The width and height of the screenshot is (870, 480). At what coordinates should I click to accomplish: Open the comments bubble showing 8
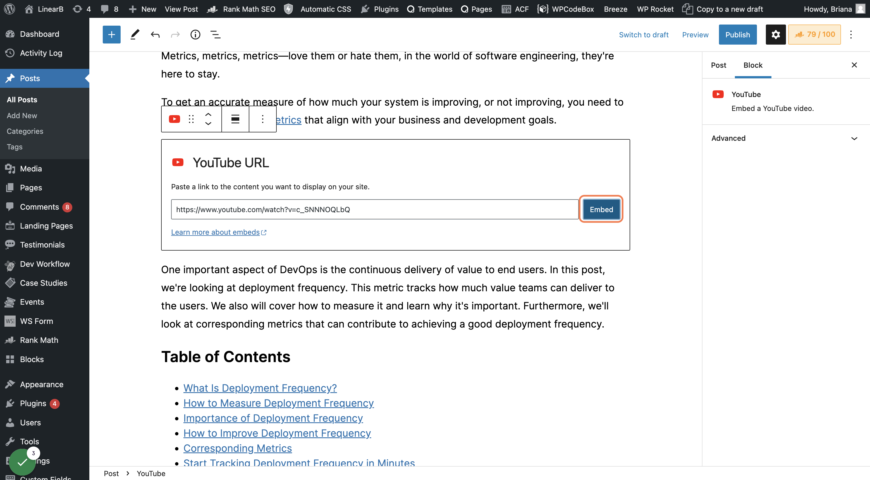[x=109, y=9]
